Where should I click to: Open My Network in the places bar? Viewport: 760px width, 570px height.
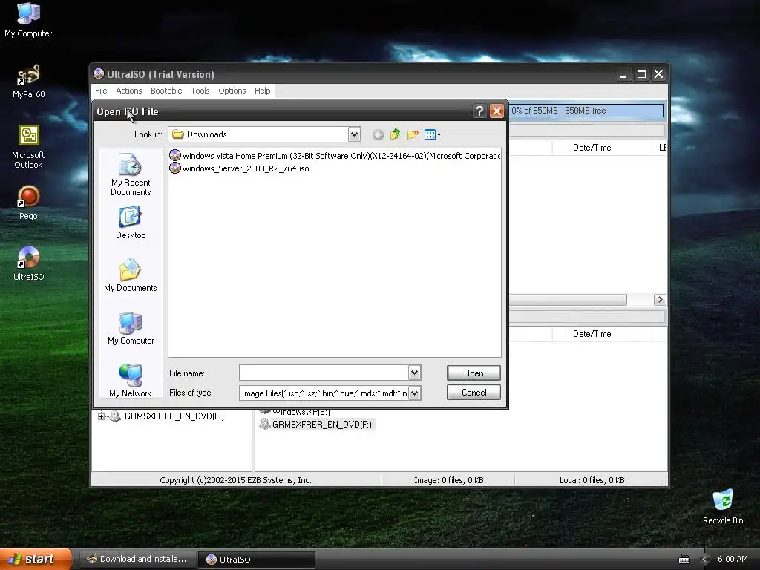coord(131,381)
